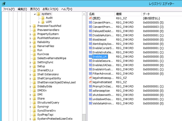The image size is (182, 121).
Task: Sort by the 種類 column header
Action: pyautogui.click(x=128, y=14)
